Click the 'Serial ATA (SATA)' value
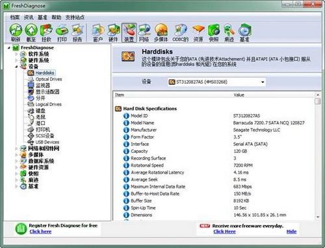The height and width of the screenshot is (248, 325). click(250, 144)
